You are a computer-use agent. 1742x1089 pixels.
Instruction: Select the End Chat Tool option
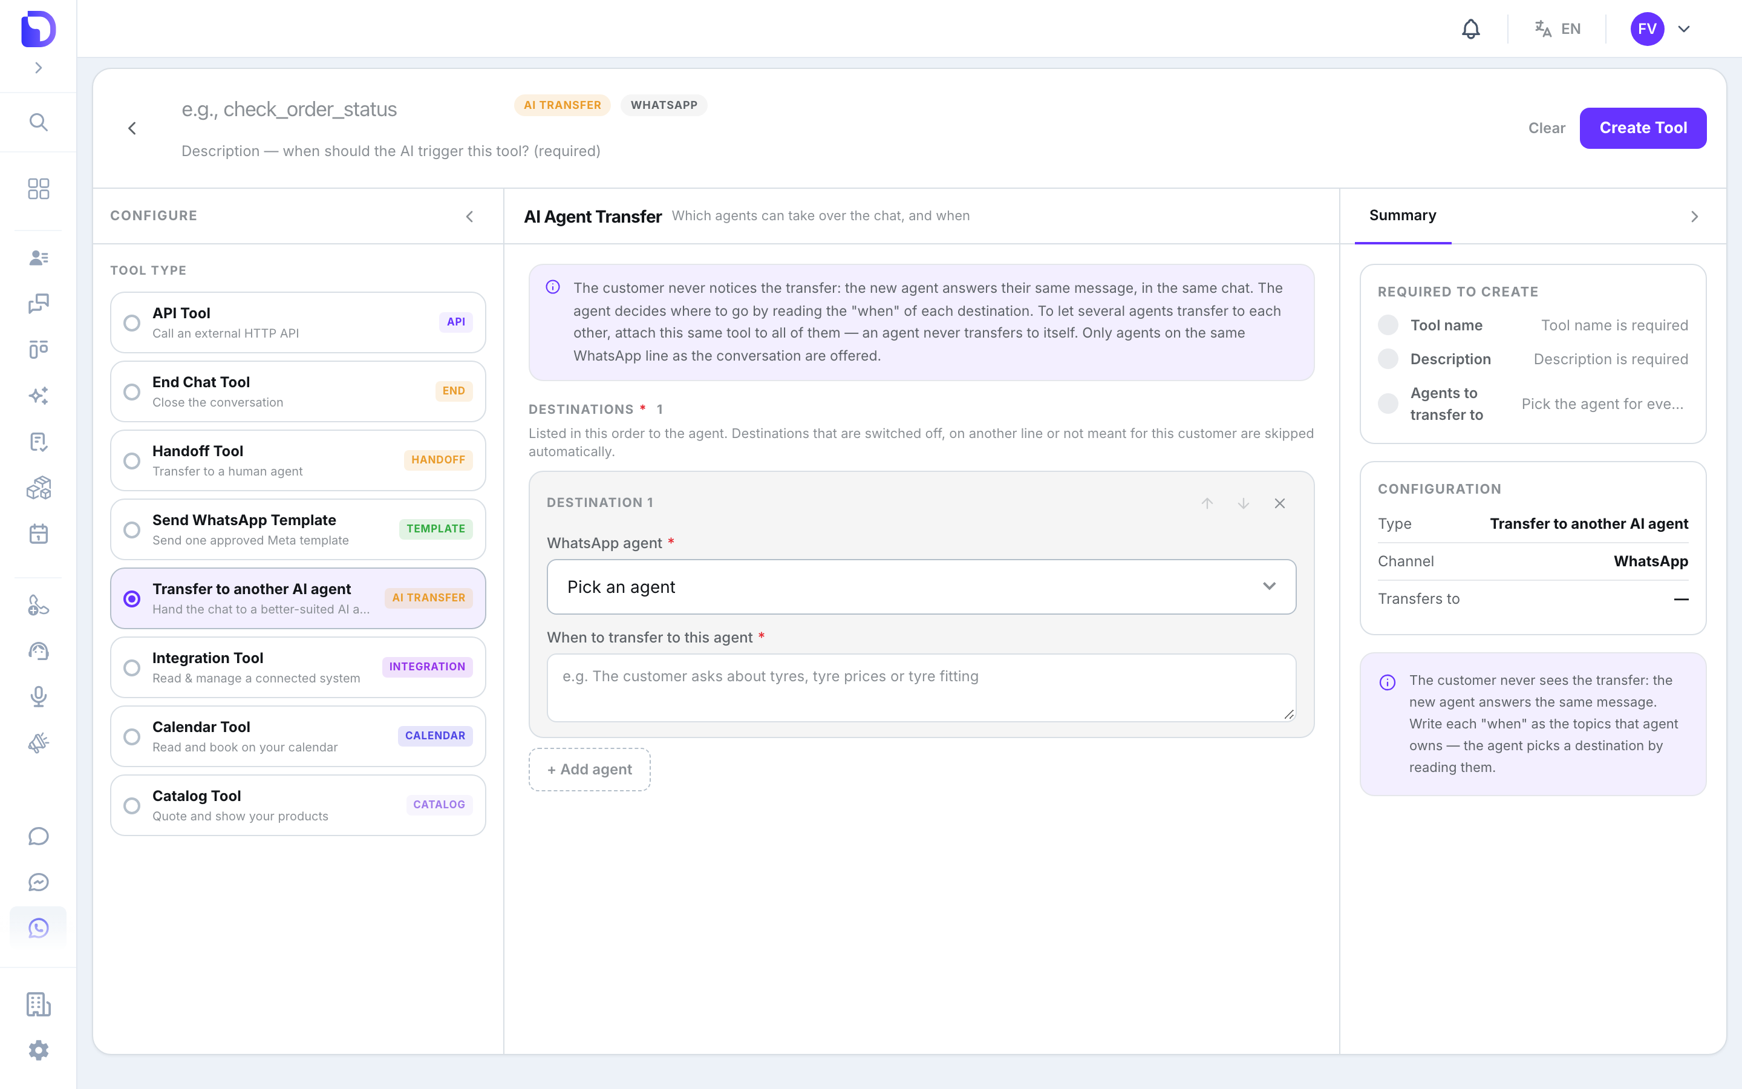point(298,391)
